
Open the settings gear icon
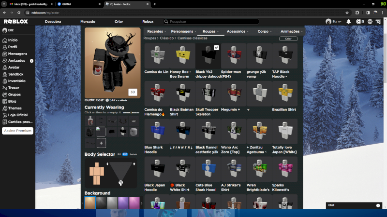(x=370, y=22)
